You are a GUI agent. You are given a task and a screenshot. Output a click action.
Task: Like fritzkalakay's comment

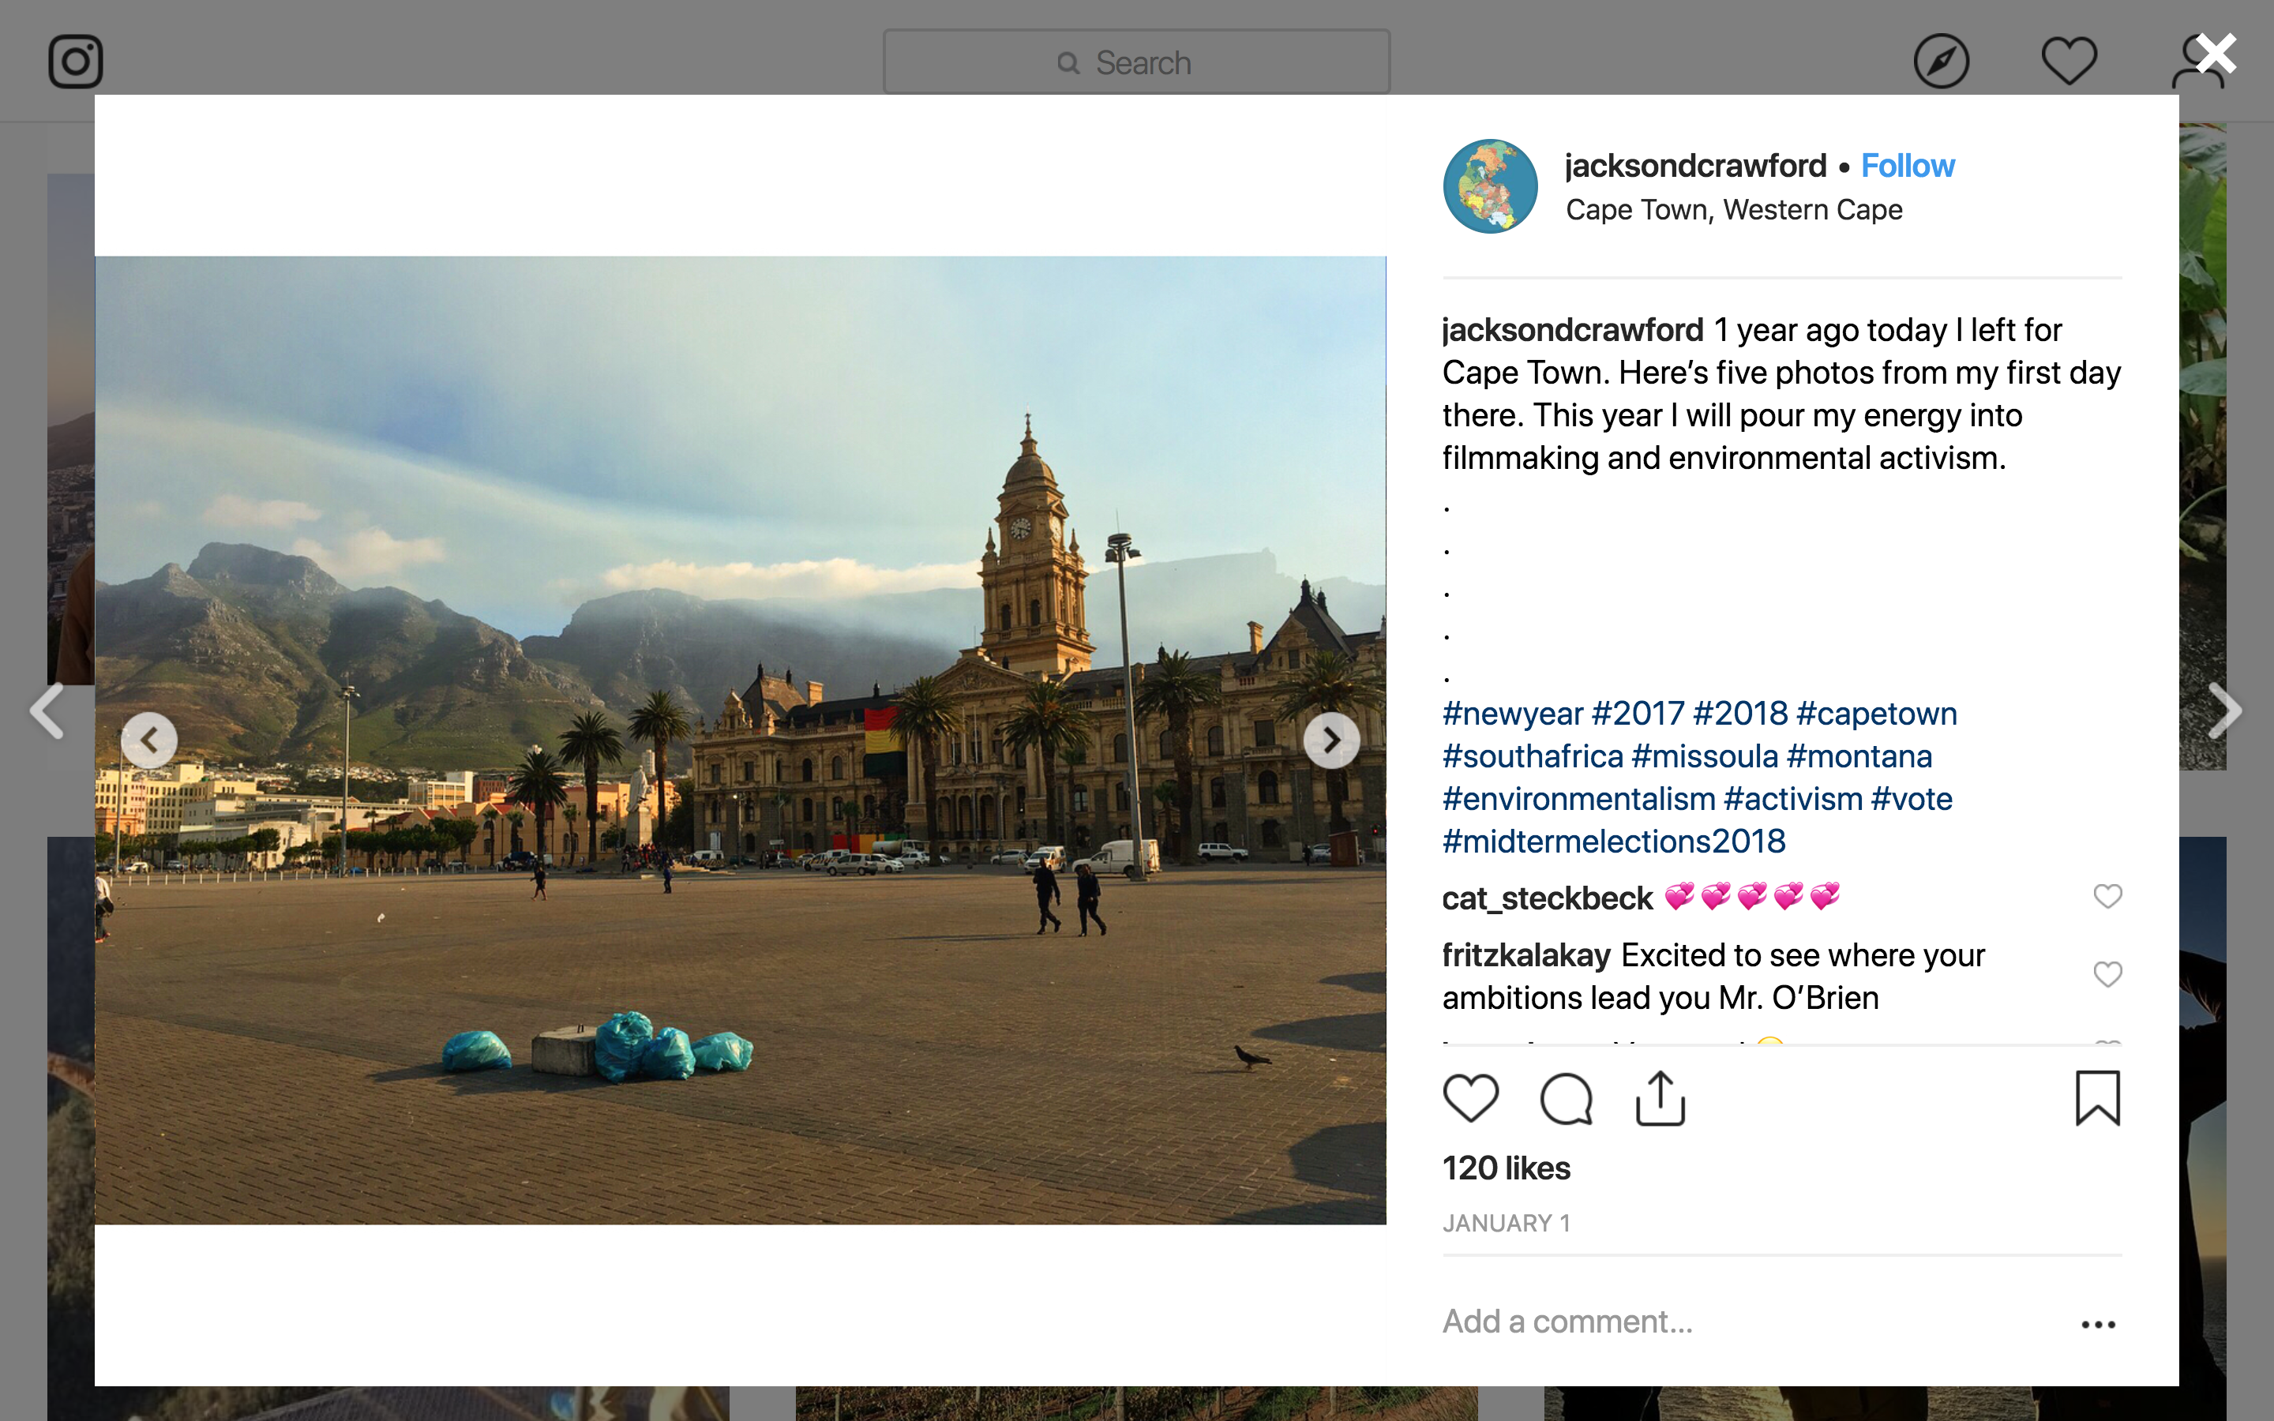pyautogui.click(x=2107, y=975)
